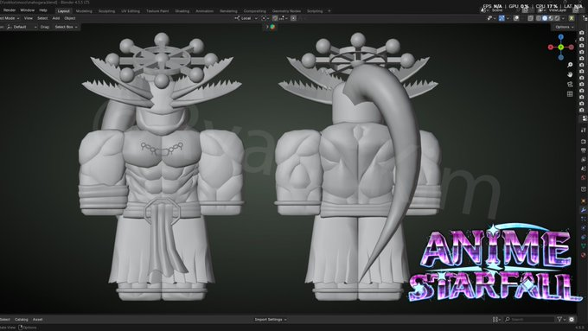Open the viewport View menu
The width and height of the screenshot is (588, 331).
[x=29, y=18]
